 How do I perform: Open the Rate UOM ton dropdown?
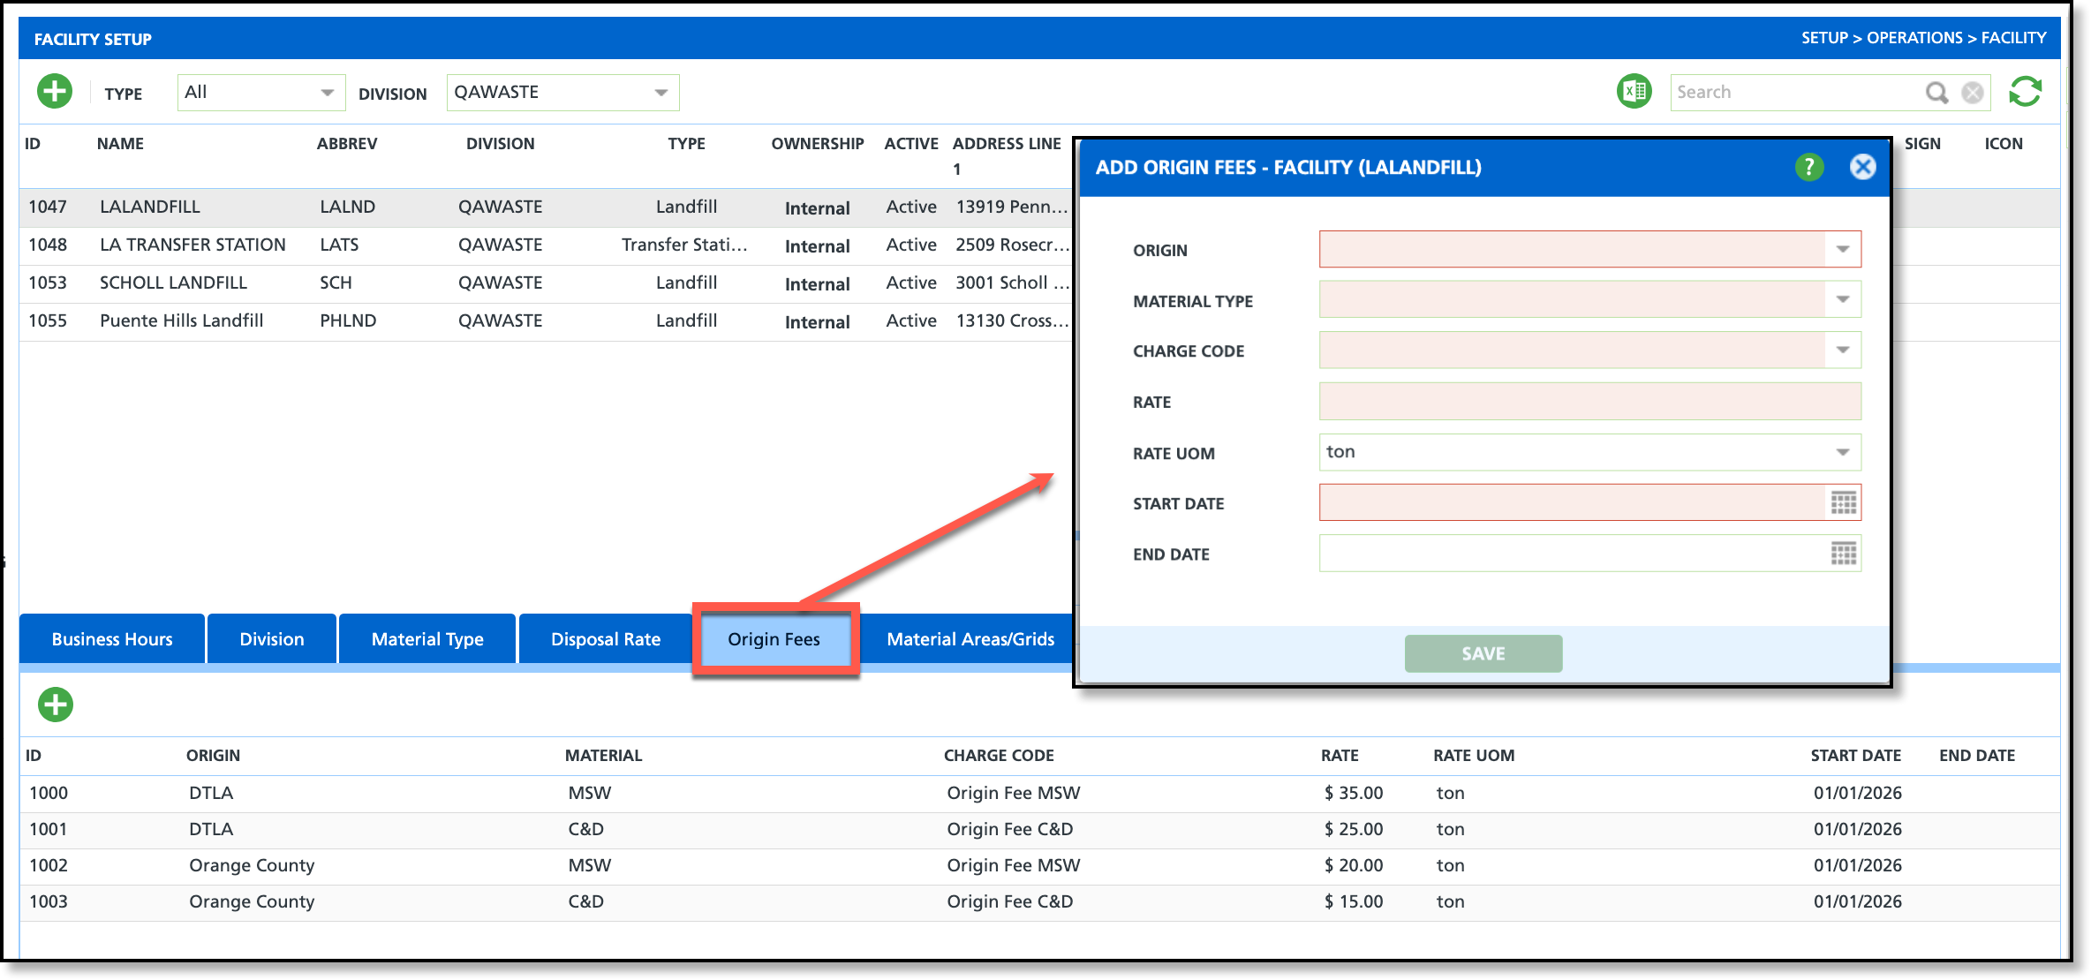pos(1843,453)
